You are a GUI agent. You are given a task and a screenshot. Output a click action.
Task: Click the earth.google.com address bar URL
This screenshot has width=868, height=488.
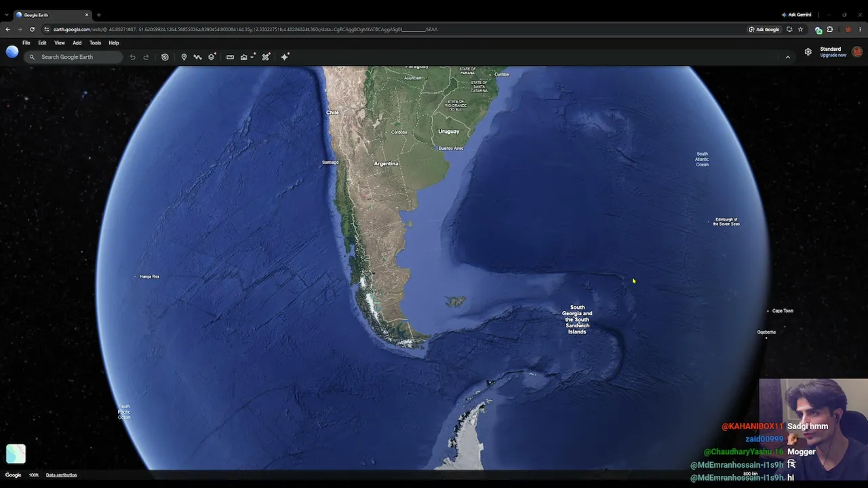(x=245, y=29)
